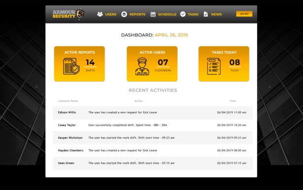Open the Active Reports card title
303x190 pixels.
79,52
